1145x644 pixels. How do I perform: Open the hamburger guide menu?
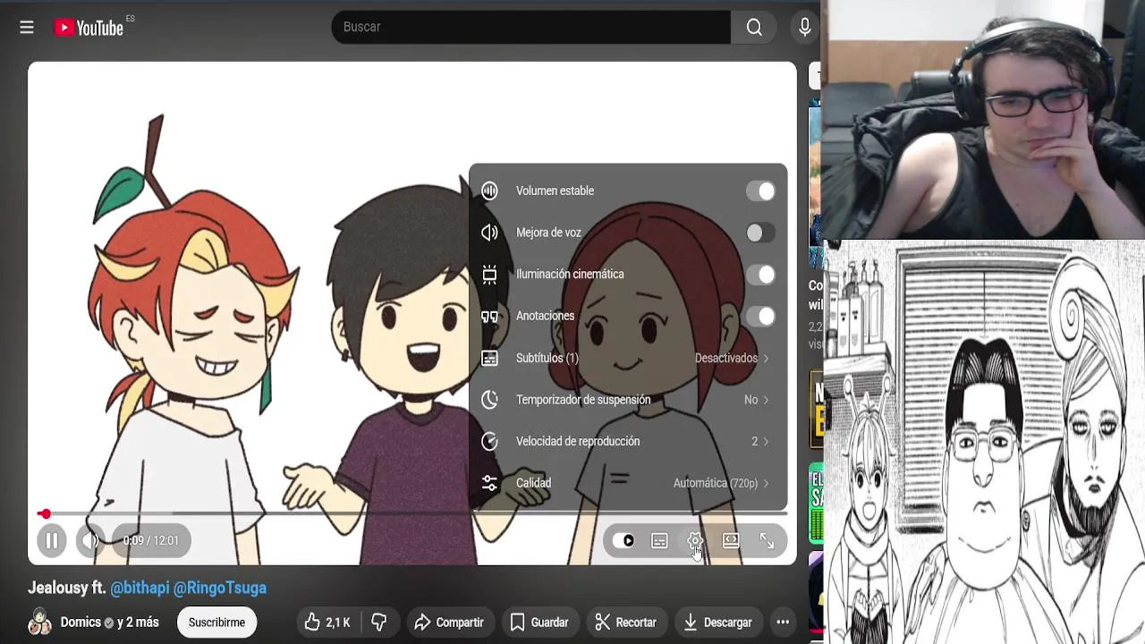(x=27, y=28)
